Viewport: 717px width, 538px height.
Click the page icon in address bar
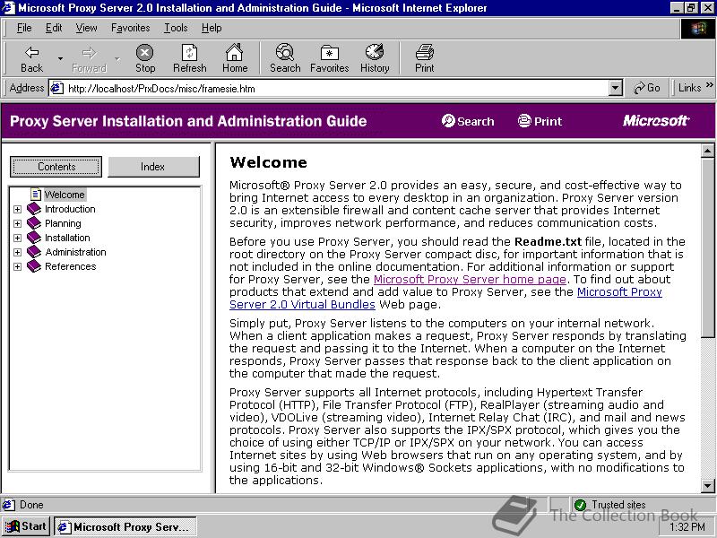56,88
